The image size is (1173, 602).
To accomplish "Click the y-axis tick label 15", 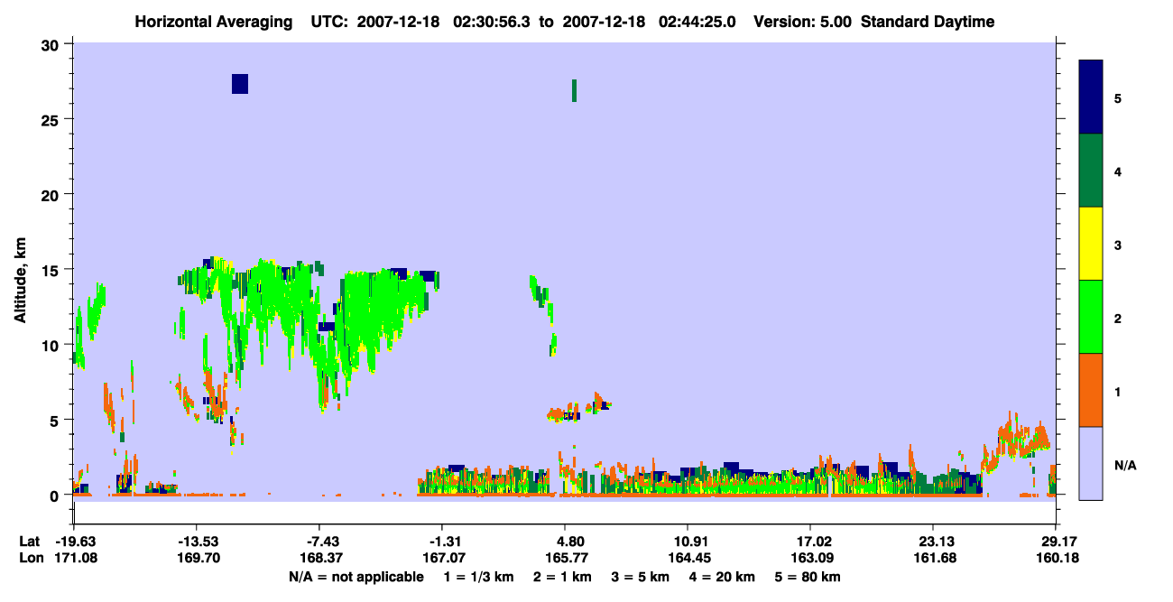I will pyautogui.click(x=52, y=270).
